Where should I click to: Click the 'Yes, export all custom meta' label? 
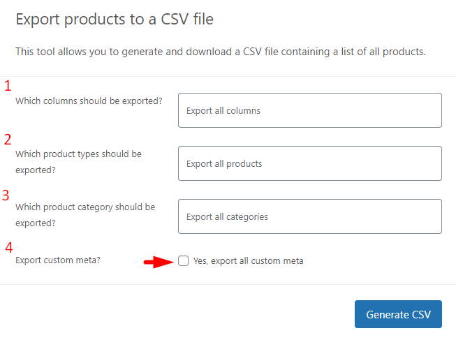click(x=248, y=261)
